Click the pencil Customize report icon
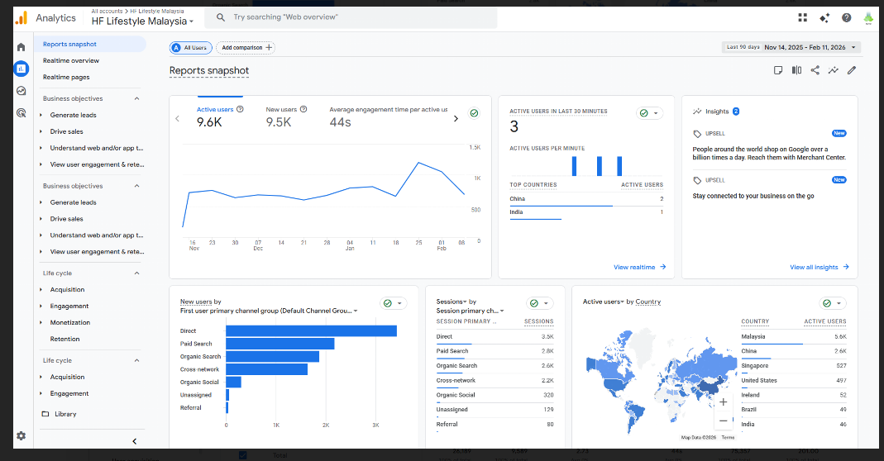The image size is (884, 461). (851, 70)
